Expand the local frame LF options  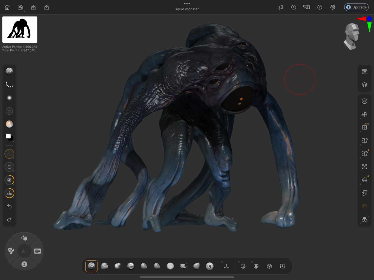click(x=364, y=180)
